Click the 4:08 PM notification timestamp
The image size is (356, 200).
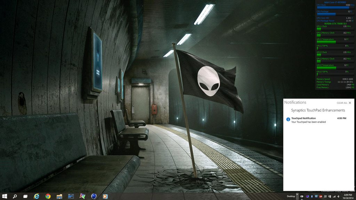tap(342, 118)
